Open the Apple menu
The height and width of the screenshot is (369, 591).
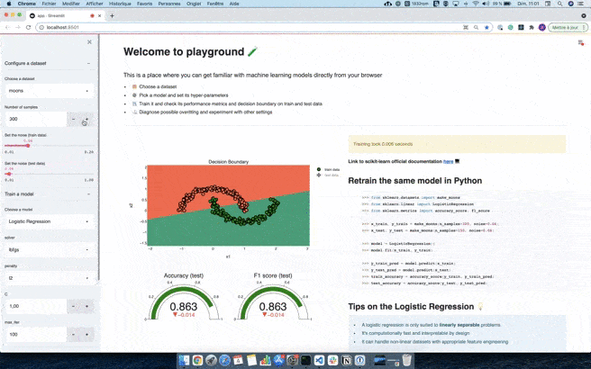click(8, 4)
